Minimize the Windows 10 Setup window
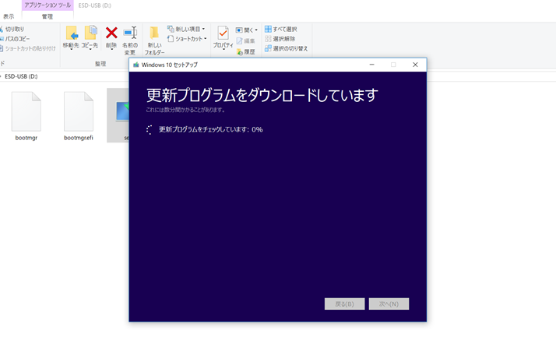The image size is (556, 355). 371,65
